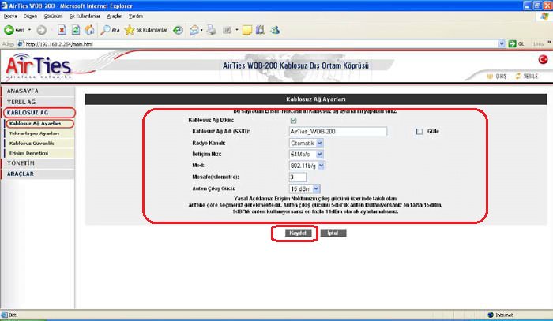553x321 pixels.
Task: Click the Forward arrow icon
Action: point(41,30)
